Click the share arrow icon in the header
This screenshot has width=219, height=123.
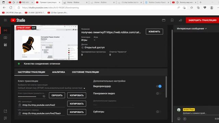tap(180, 20)
